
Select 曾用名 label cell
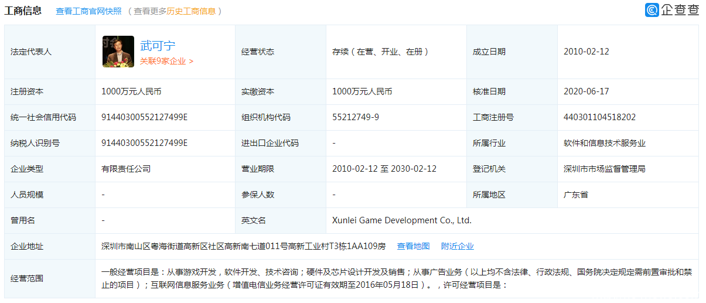tap(50, 220)
